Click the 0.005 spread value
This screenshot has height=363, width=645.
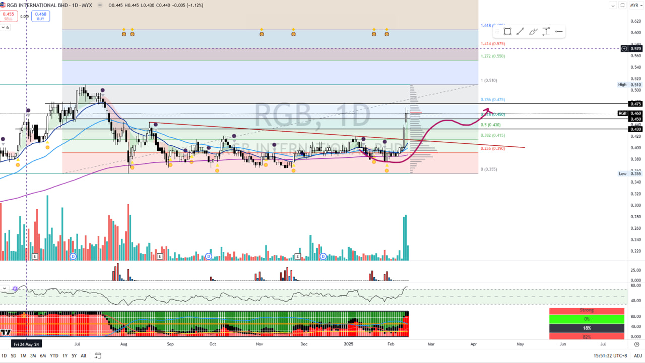24,17
